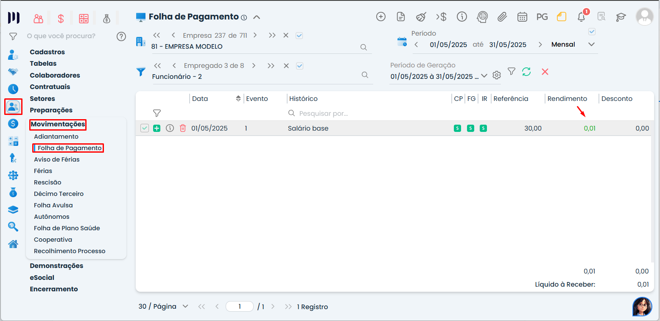The image size is (660, 321).
Task: Click the red trash delete icon in row
Action: pyautogui.click(x=183, y=128)
